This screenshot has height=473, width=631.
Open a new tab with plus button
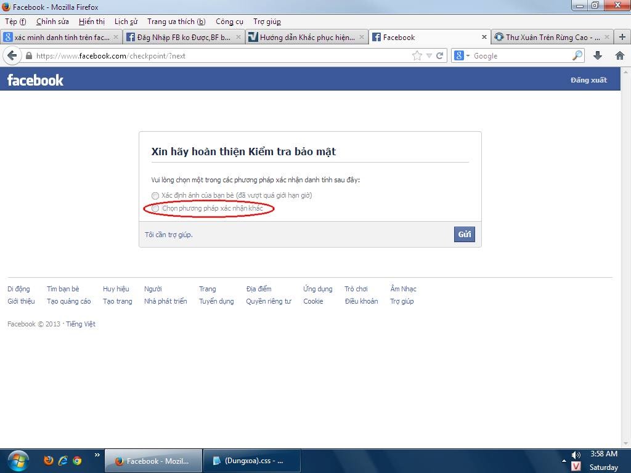622,37
